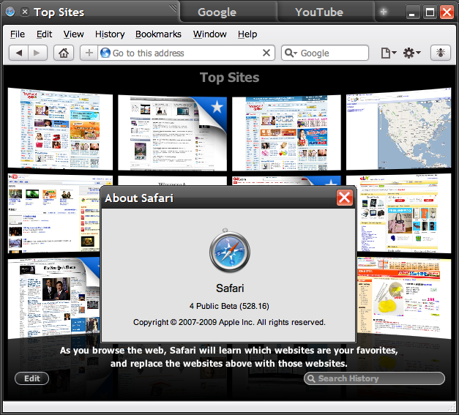Close the About Safari dialog
The image size is (459, 415).
(x=344, y=198)
